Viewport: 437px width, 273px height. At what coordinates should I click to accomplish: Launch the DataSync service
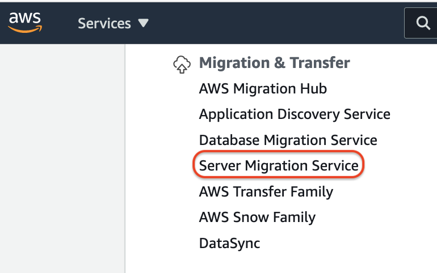pyautogui.click(x=229, y=244)
